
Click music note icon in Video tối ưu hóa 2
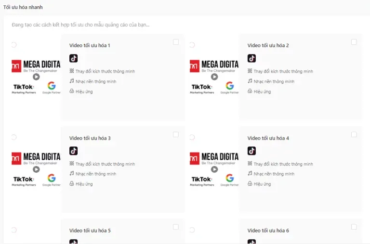point(250,81)
